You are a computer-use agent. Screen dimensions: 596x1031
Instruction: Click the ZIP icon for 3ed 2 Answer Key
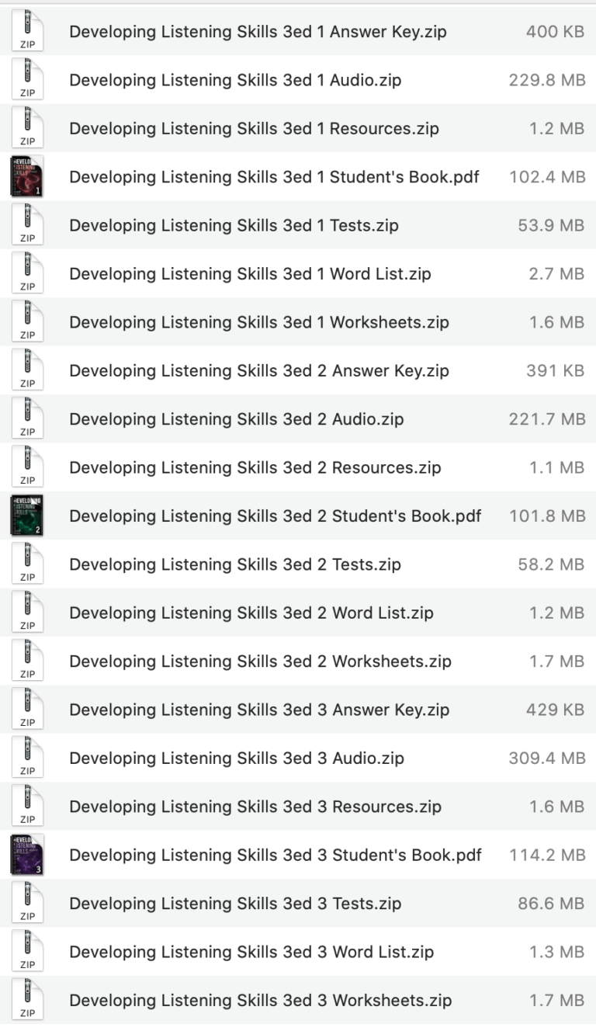pos(28,370)
